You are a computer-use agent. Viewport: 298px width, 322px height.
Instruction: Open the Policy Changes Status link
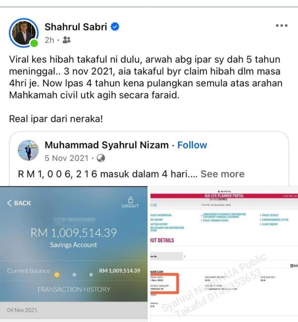coord(215,220)
